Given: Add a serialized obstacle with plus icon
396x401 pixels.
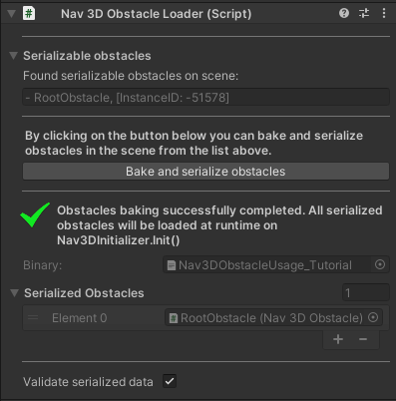Looking at the screenshot, I should pyautogui.click(x=338, y=339).
